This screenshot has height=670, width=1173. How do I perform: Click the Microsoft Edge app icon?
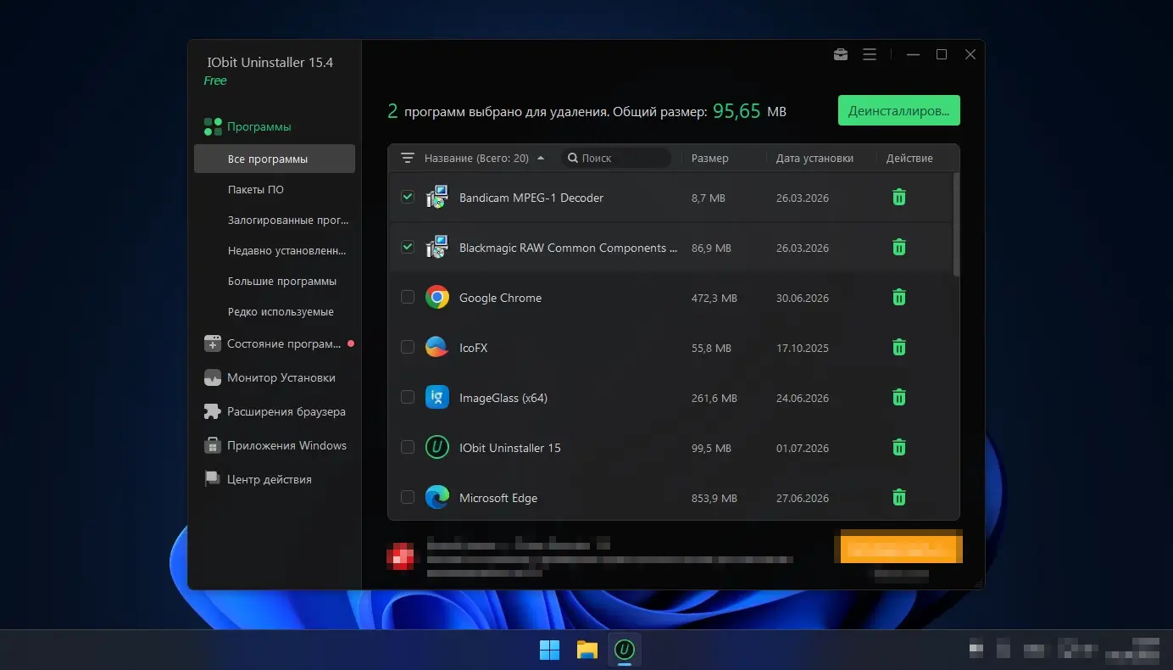(436, 498)
